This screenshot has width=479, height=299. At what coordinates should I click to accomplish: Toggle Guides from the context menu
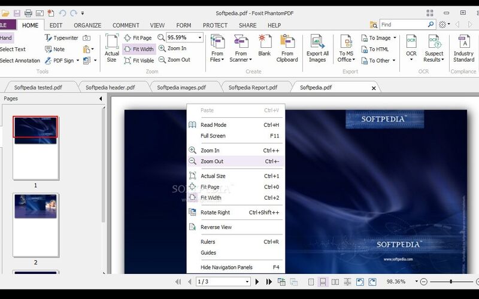[x=235, y=252]
